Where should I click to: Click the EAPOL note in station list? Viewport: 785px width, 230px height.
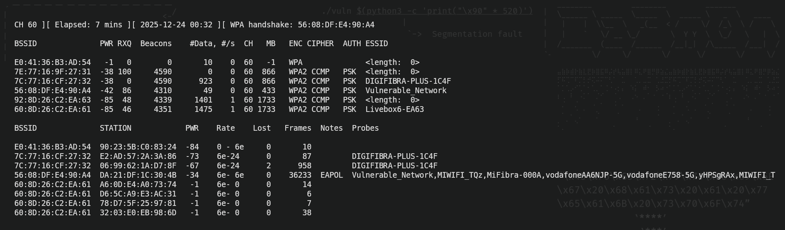[332, 175]
